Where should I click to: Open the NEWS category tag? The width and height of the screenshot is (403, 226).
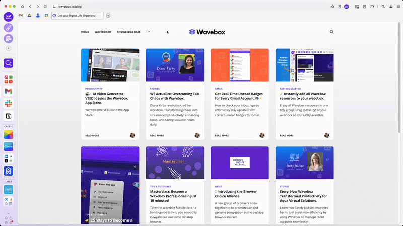tap(218, 186)
